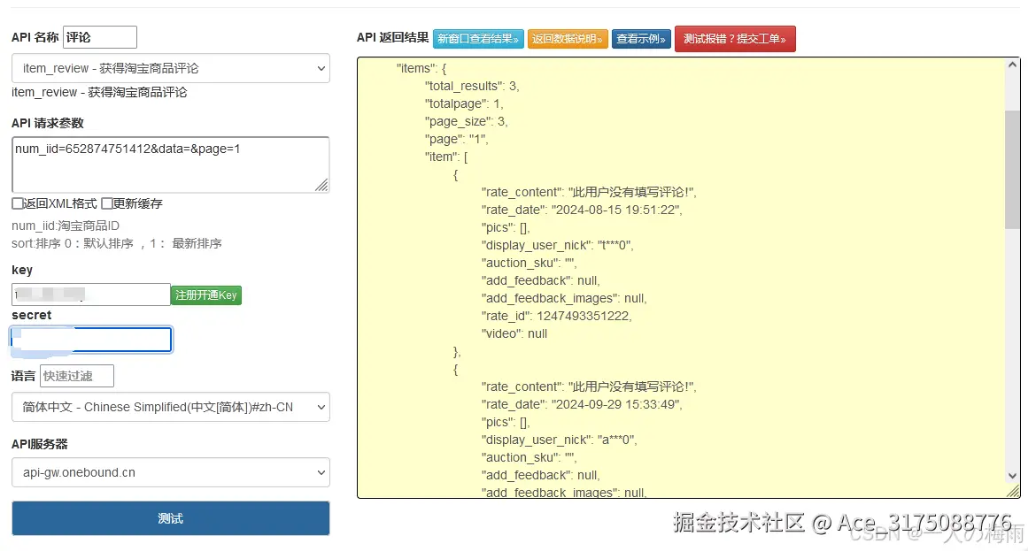
Task: Click inside the API 名称 input field
Action: (x=99, y=37)
